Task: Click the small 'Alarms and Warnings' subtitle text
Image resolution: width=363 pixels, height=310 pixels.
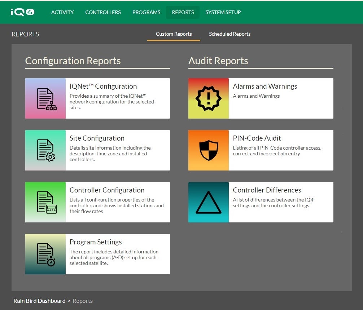Action: (256, 96)
